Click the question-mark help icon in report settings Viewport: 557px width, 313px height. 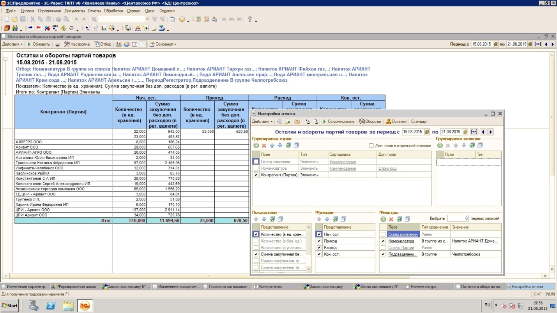coord(297,121)
